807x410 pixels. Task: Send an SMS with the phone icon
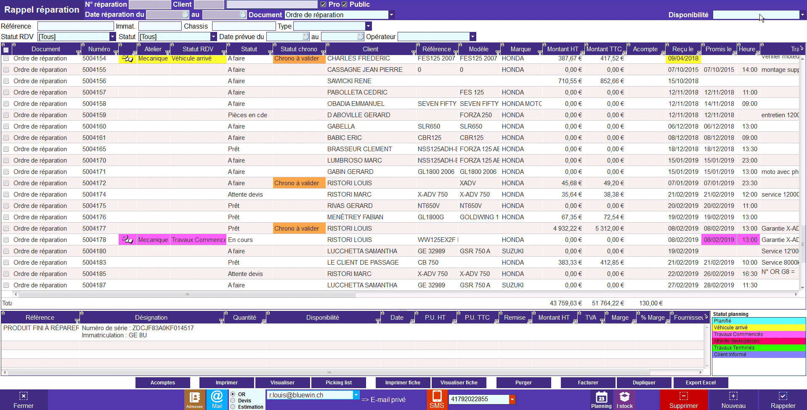(437, 399)
